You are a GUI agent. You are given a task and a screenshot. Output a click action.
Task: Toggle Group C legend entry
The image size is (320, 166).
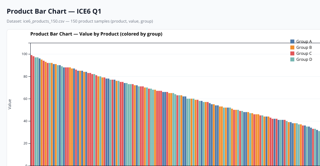pos(304,53)
